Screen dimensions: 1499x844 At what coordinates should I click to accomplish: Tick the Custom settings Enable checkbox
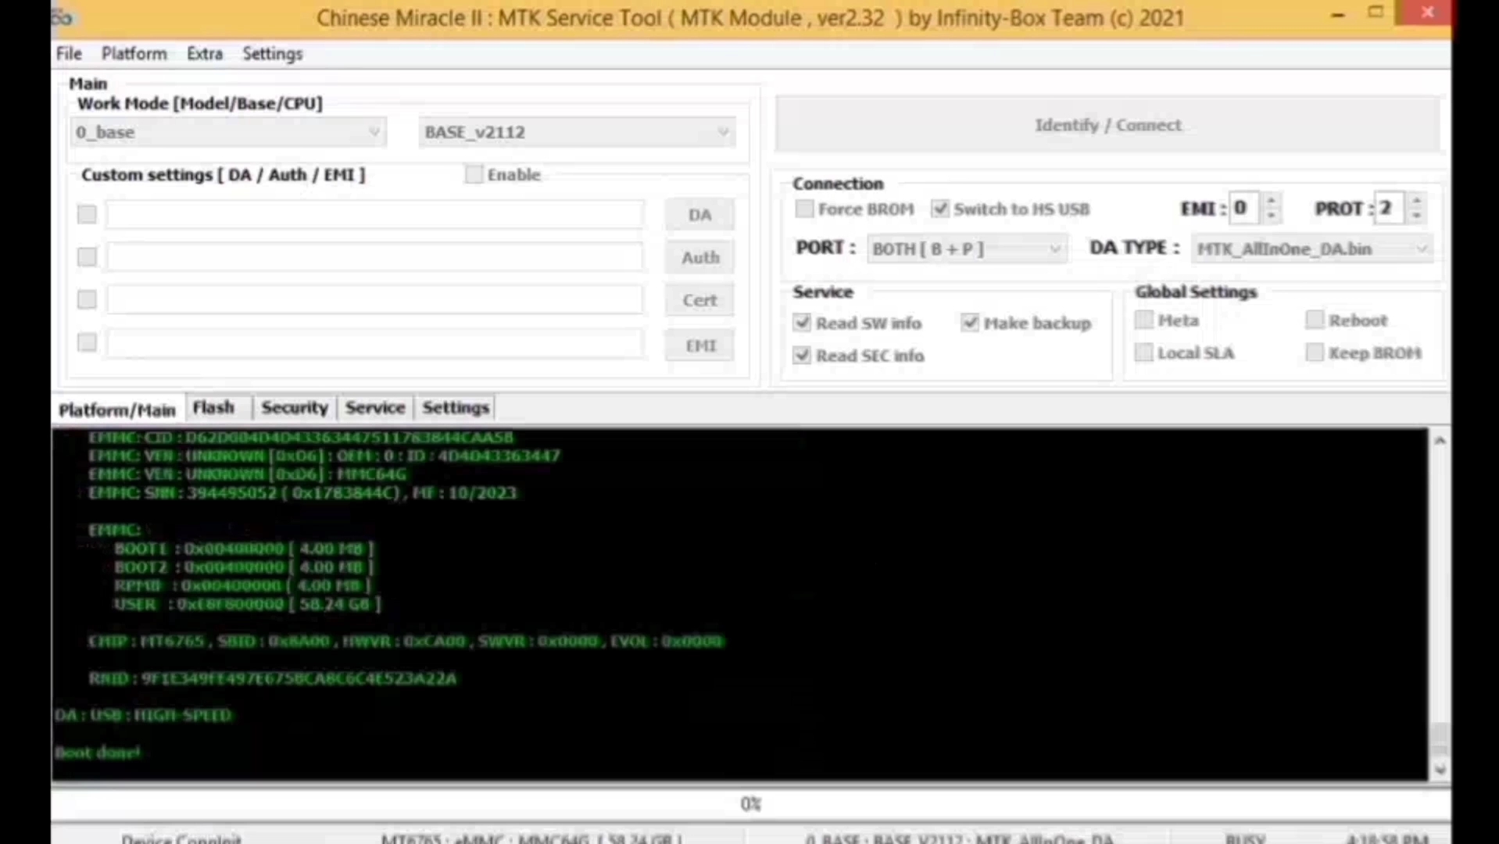coord(474,174)
